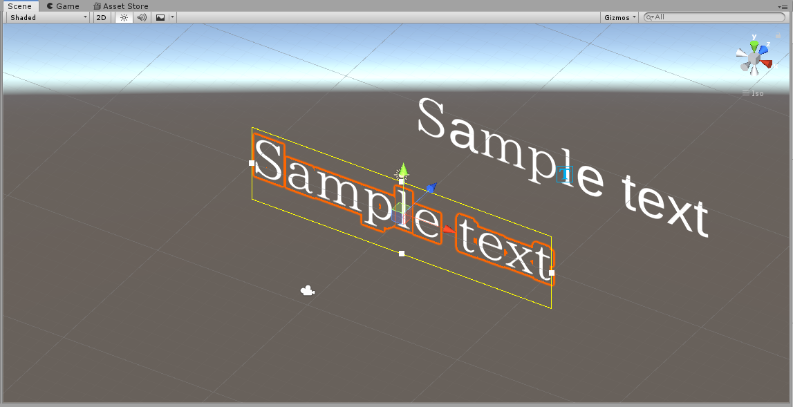Image resolution: width=793 pixels, height=407 pixels.
Task: Open the scene effects dropdown arrow
Action: (x=172, y=17)
